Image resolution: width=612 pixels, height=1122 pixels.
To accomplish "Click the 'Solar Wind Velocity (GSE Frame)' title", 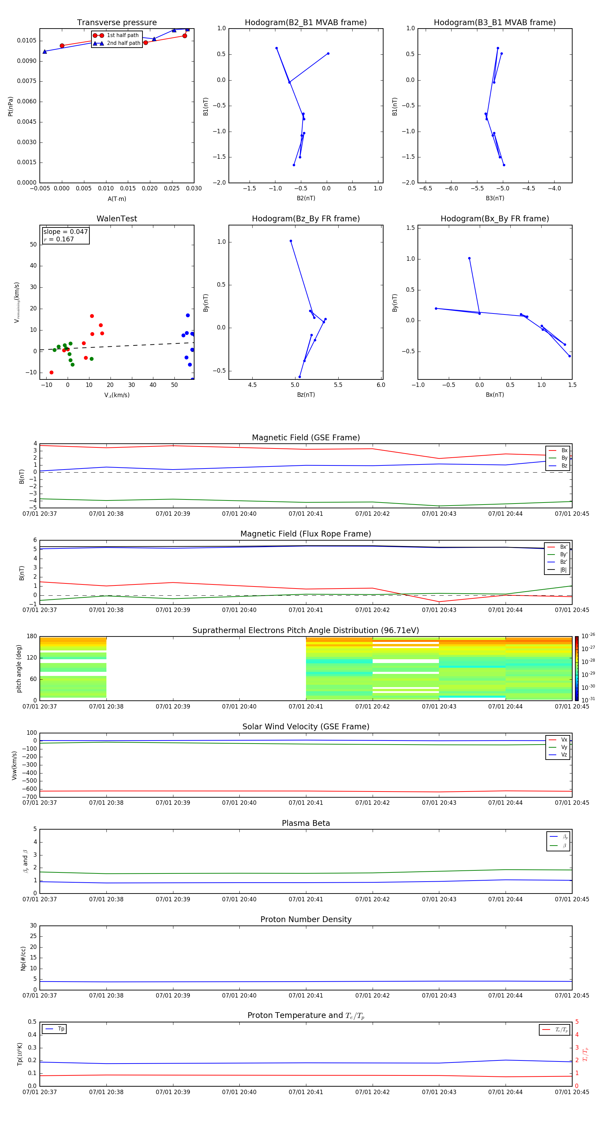I will click(x=306, y=727).
